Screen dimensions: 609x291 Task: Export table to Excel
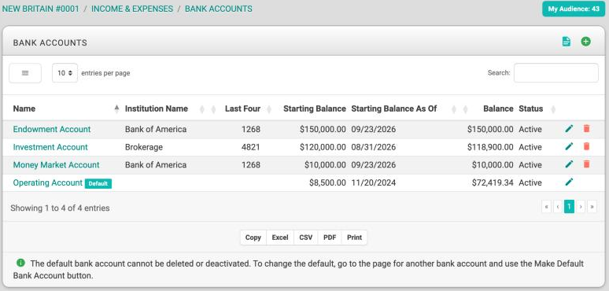tap(280, 238)
